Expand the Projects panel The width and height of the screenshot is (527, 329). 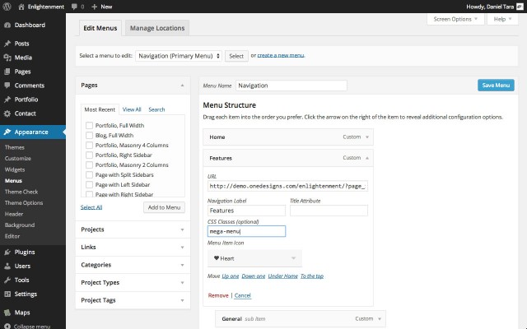(x=133, y=229)
